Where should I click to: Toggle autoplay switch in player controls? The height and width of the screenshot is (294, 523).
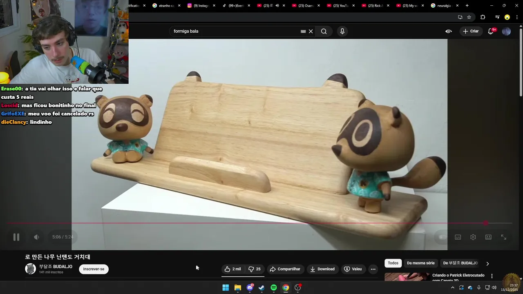point(442,237)
